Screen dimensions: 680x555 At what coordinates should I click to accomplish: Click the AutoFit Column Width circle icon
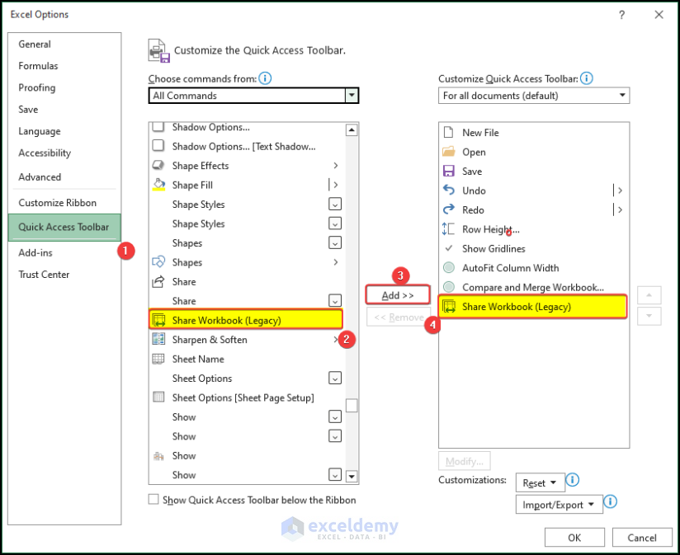449,268
